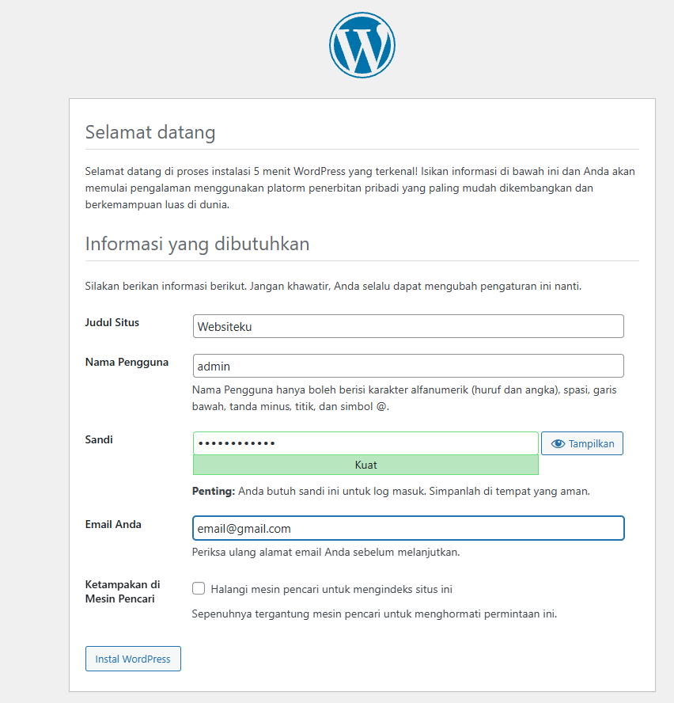
Task: Click the Judul Situs label
Action: click(x=112, y=322)
